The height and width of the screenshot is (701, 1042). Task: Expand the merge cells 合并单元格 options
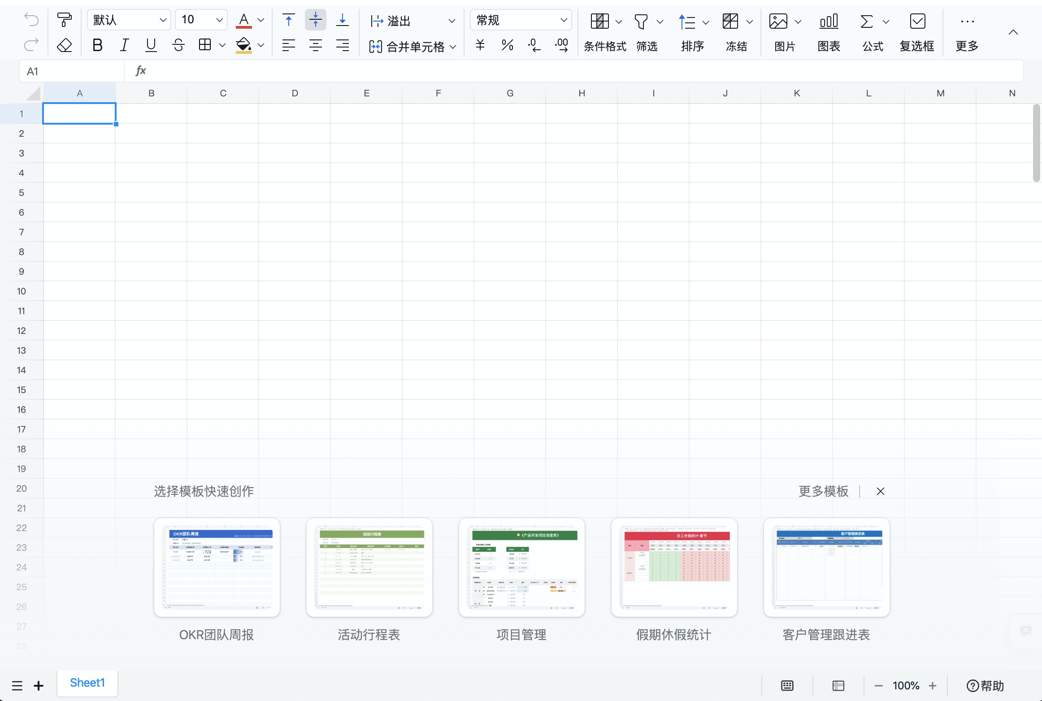453,46
